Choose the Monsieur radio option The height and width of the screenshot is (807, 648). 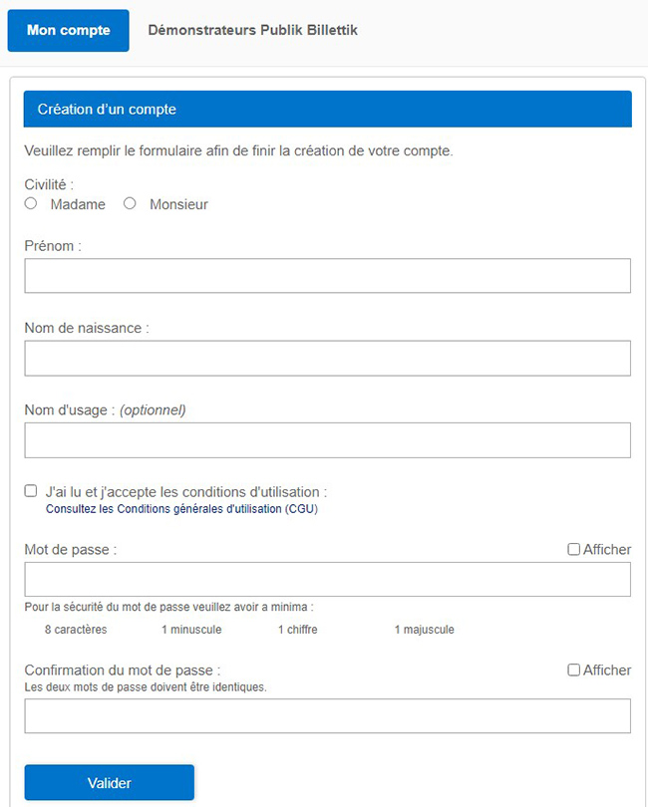click(130, 204)
